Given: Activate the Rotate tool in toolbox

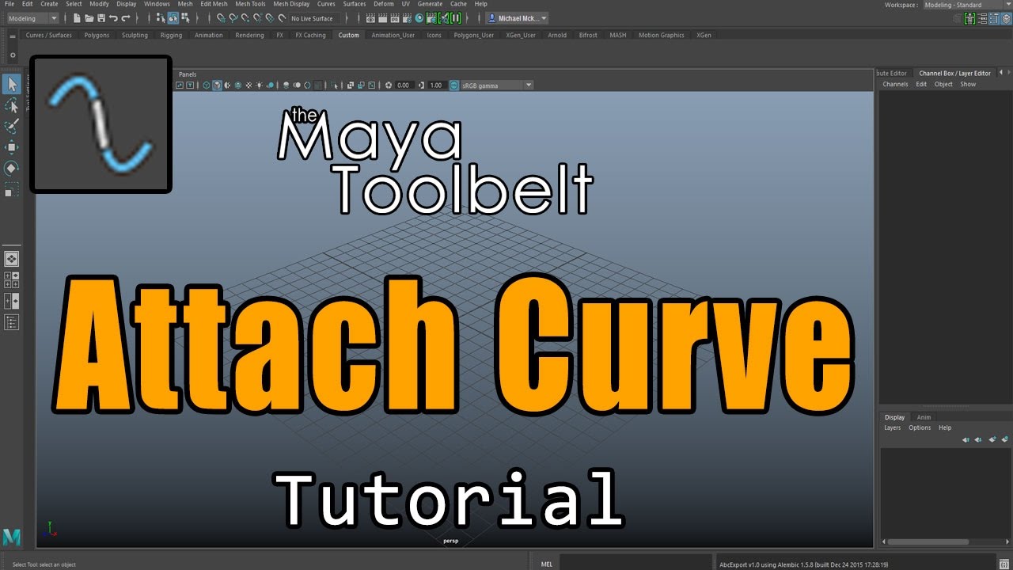Looking at the screenshot, I should (12, 168).
